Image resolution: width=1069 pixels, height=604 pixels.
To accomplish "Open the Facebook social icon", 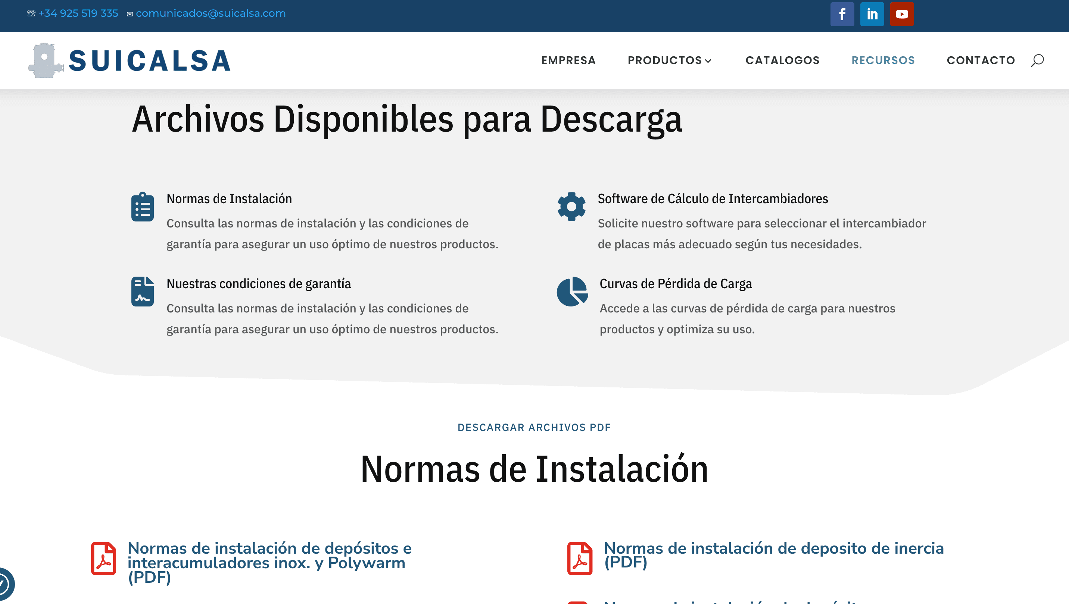I will 842,14.
